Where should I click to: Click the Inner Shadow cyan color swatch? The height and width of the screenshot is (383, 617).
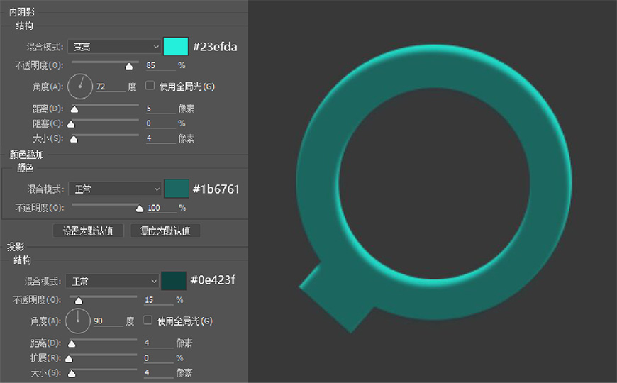(x=175, y=47)
